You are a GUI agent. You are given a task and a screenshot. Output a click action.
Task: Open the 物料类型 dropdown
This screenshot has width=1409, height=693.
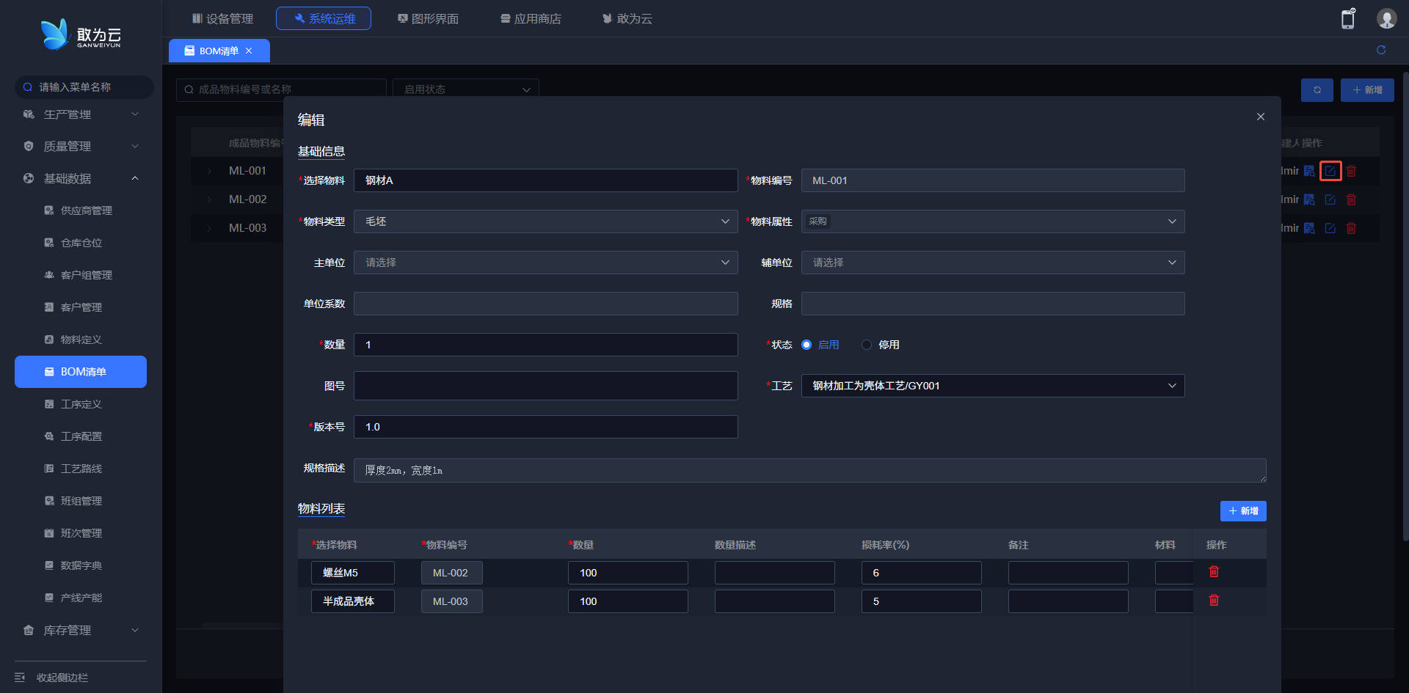545,221
